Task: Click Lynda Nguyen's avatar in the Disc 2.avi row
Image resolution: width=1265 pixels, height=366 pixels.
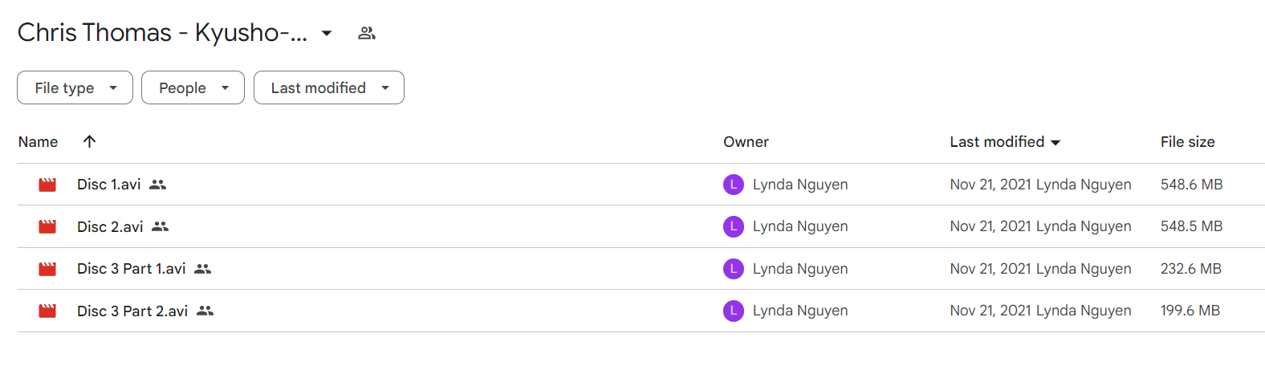Action: (x=734, y=227)
